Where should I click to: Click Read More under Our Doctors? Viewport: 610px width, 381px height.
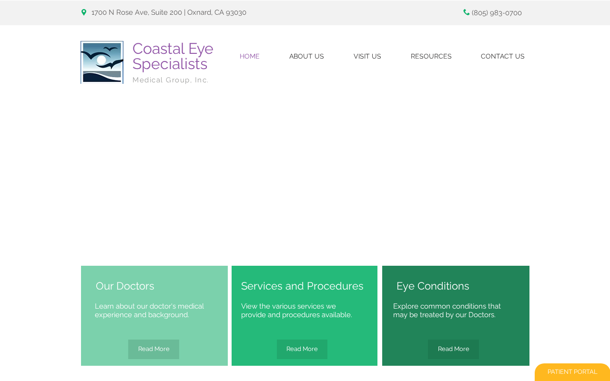click(x=153, y=349)
